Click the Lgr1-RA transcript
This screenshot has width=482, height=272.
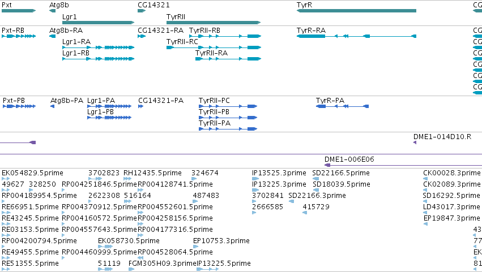(99, 48)
